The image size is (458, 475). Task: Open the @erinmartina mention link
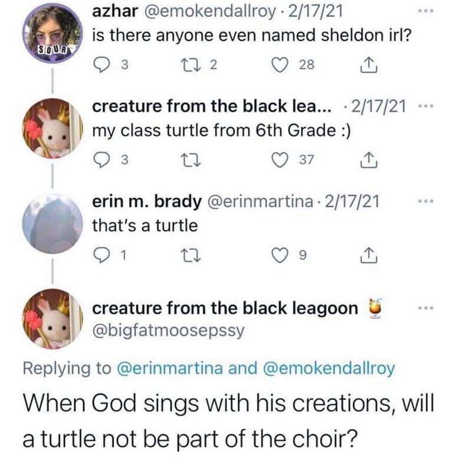point(178,368)
